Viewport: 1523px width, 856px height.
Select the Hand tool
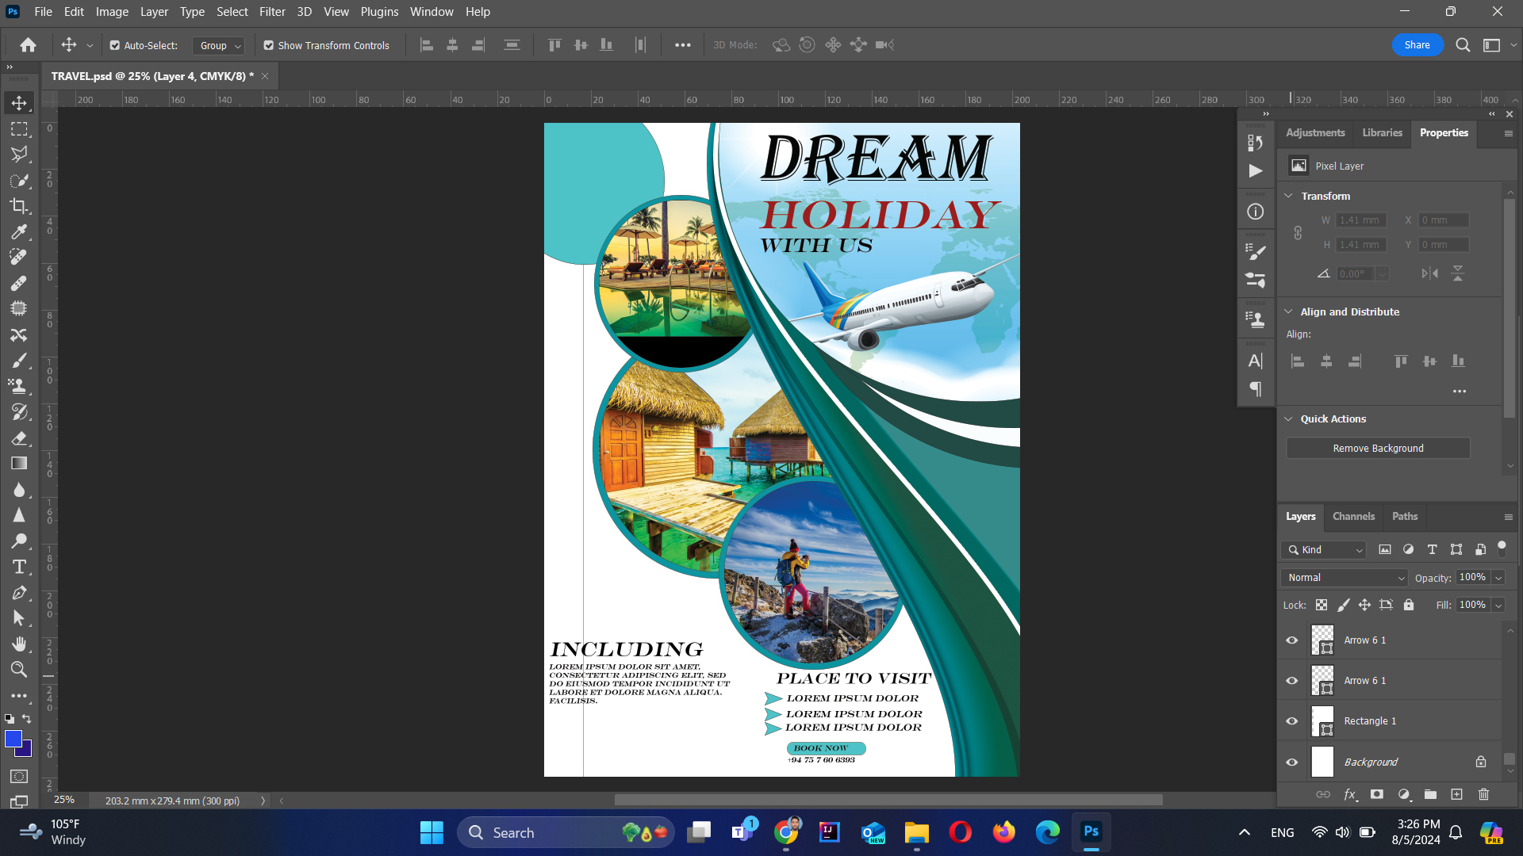[19, 644]
